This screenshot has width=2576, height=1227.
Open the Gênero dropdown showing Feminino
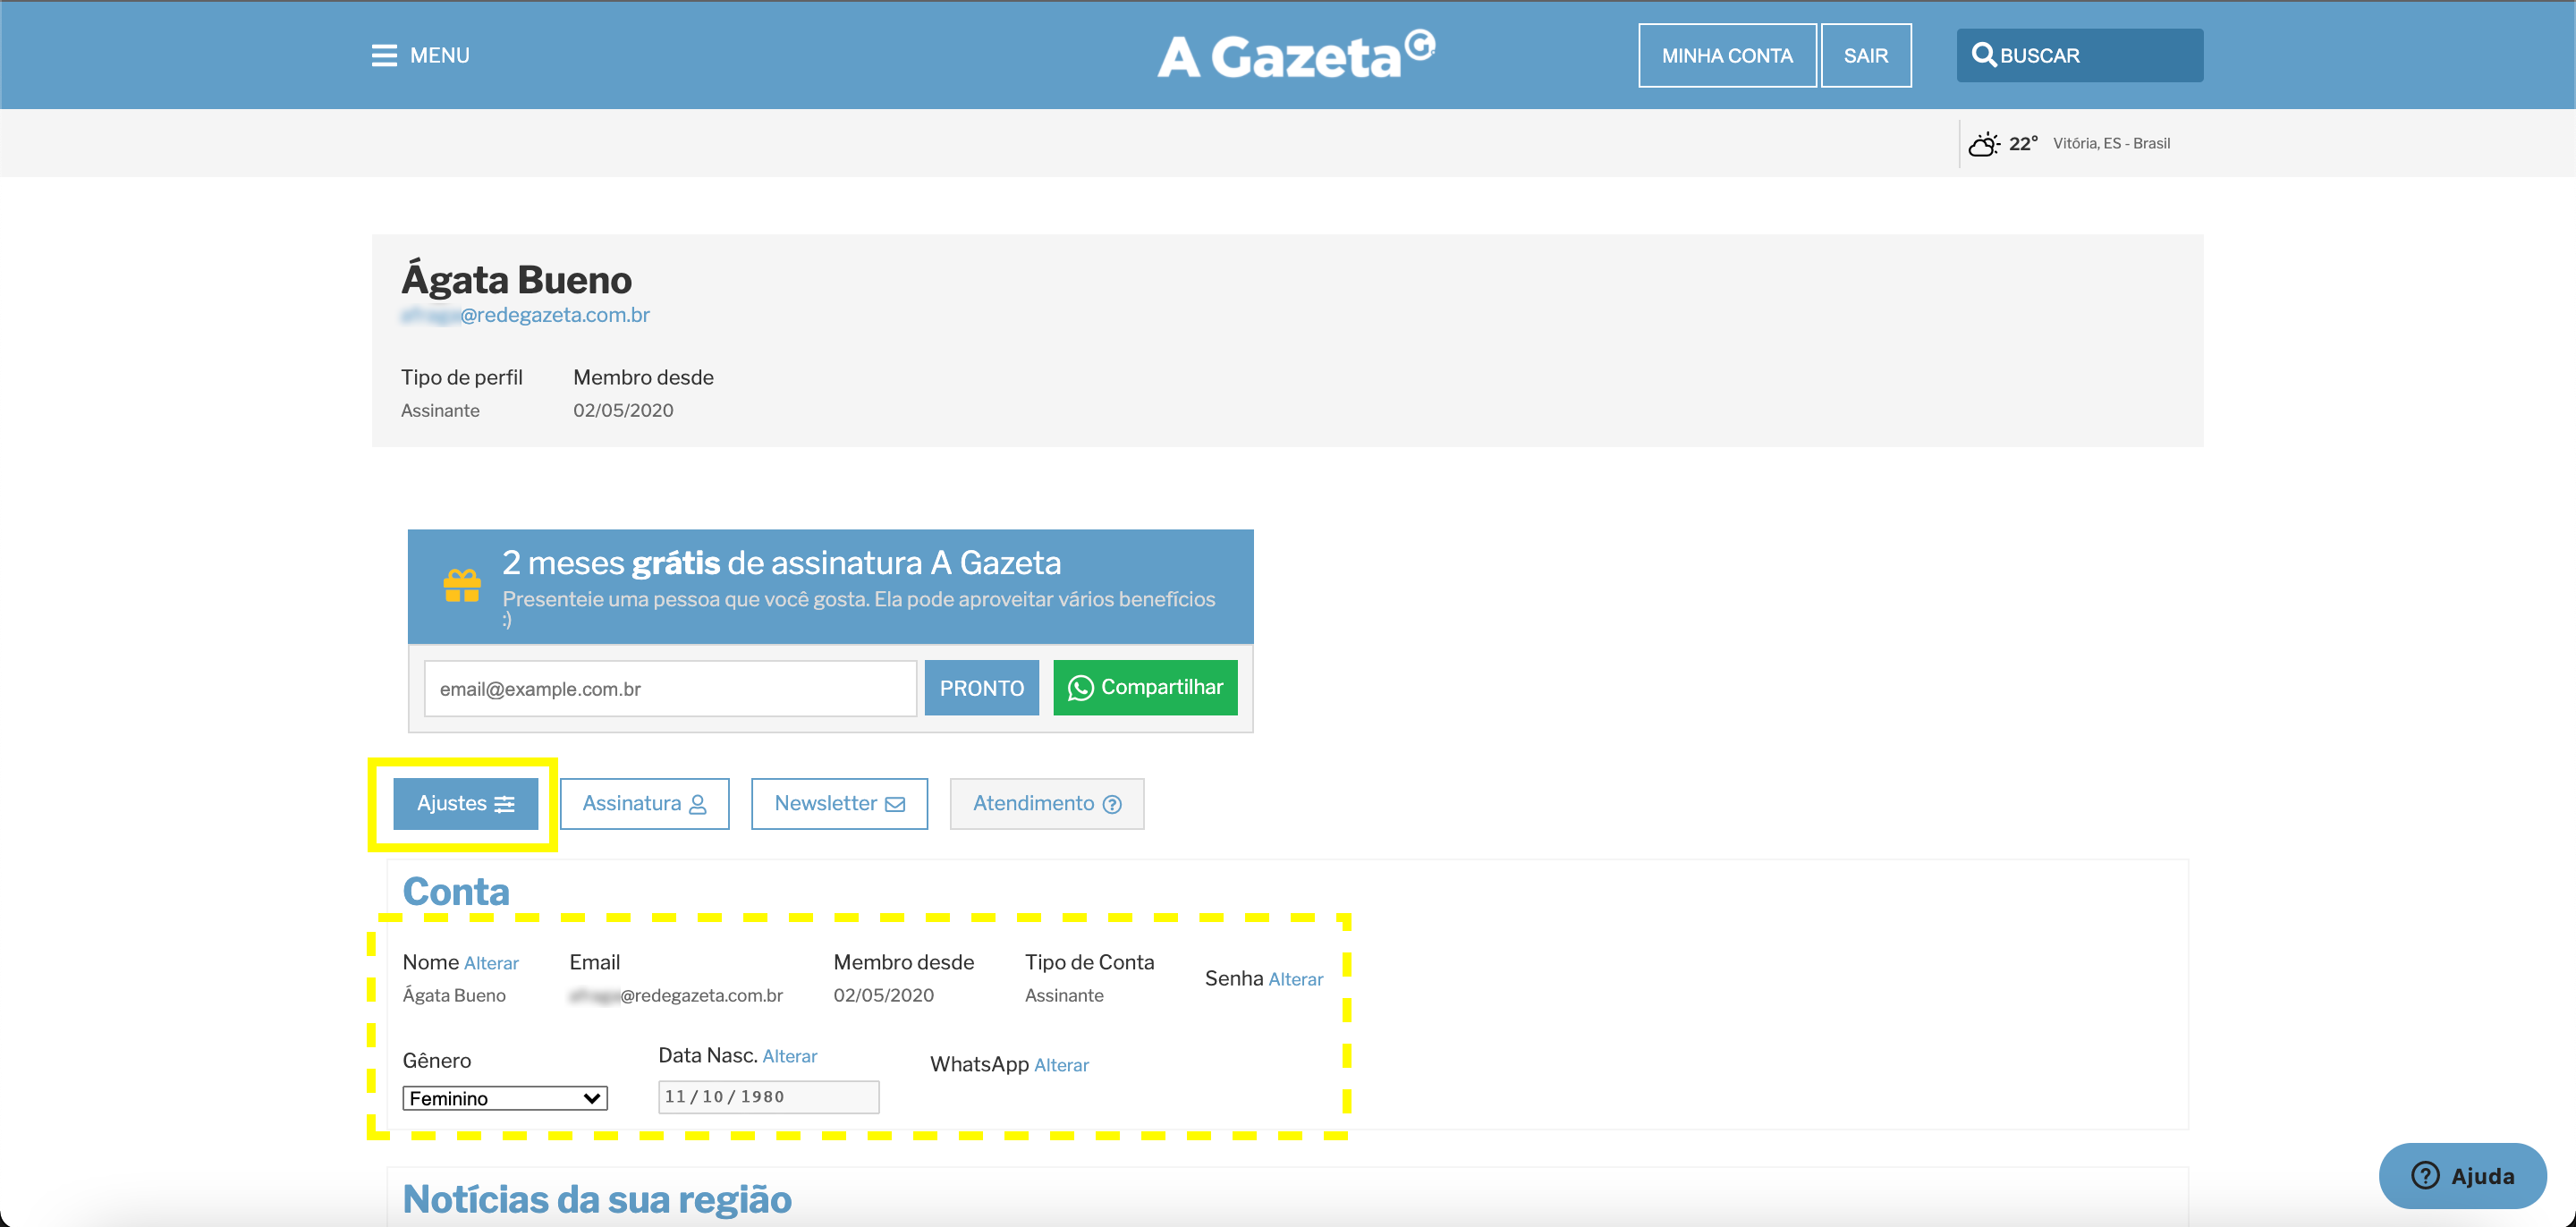[x=505, y=1098]
